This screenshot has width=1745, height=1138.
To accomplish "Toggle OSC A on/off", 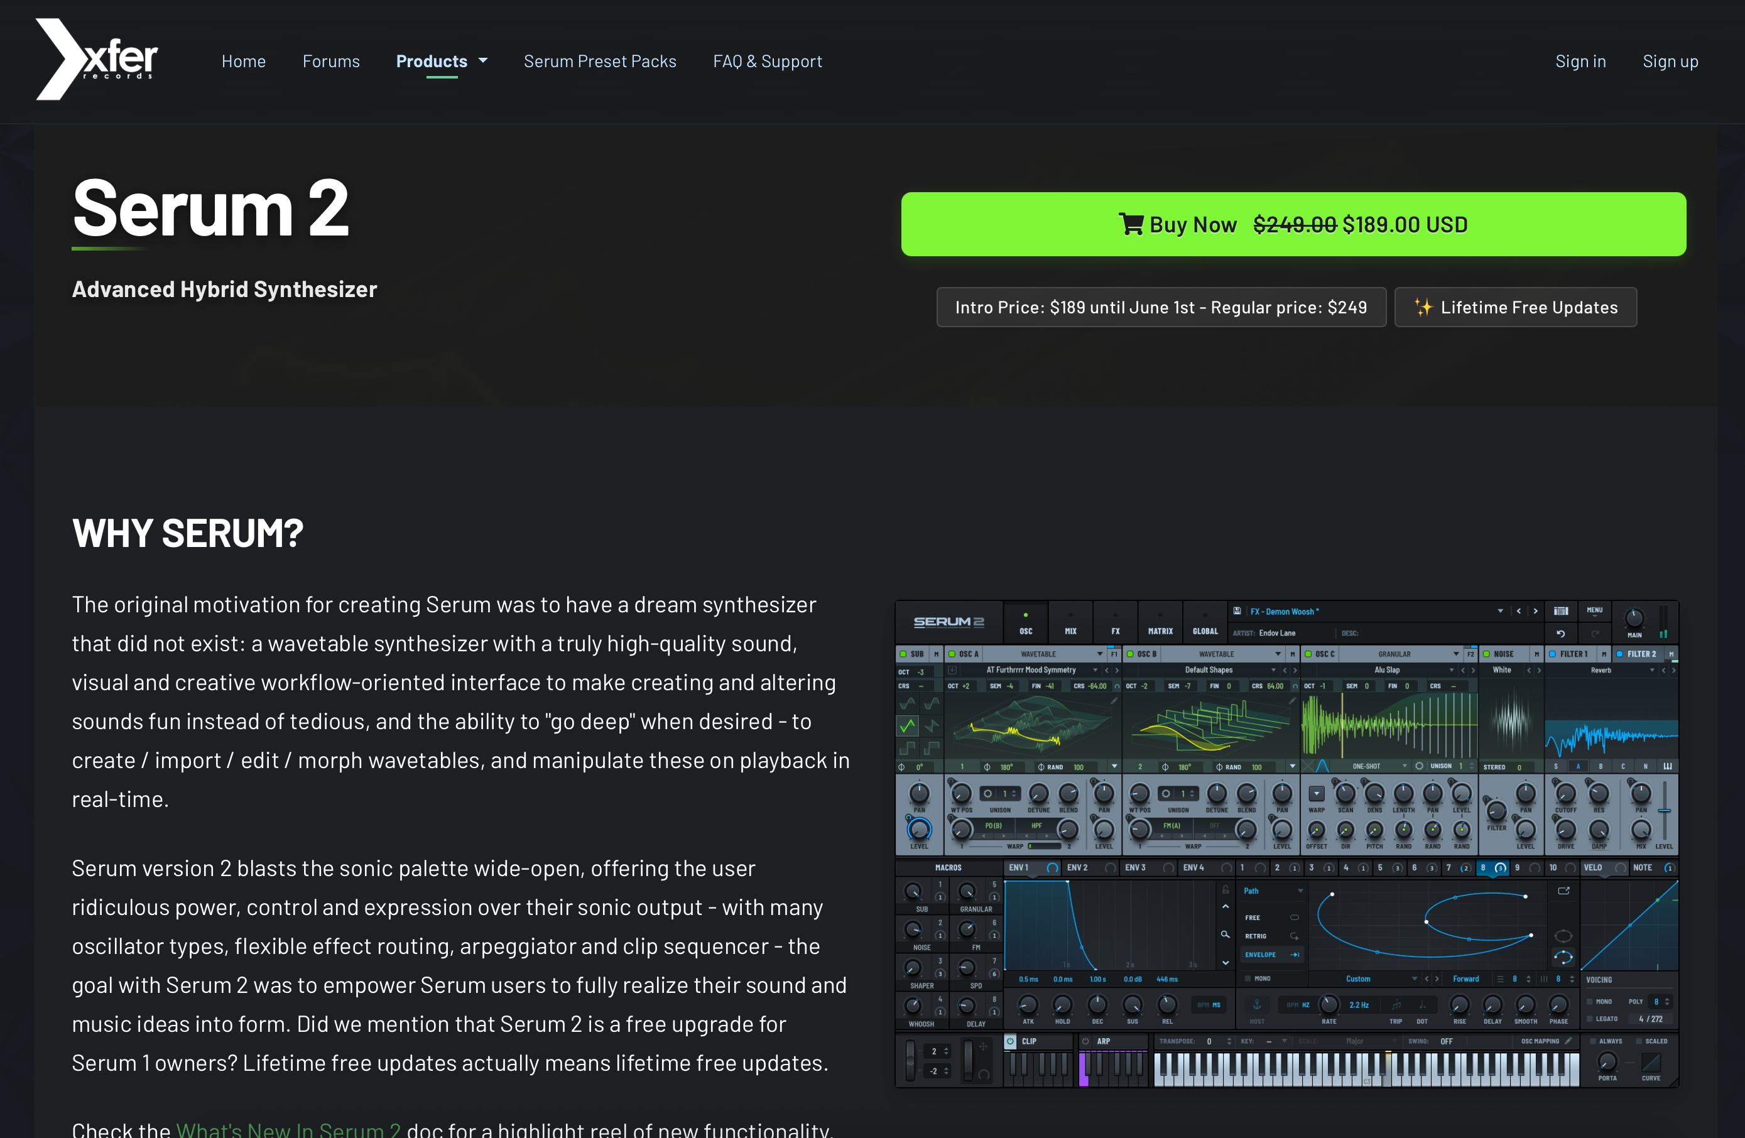I will click(x=952, y=654).
